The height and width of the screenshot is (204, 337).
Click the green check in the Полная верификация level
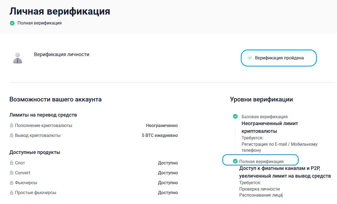(235, 161)
